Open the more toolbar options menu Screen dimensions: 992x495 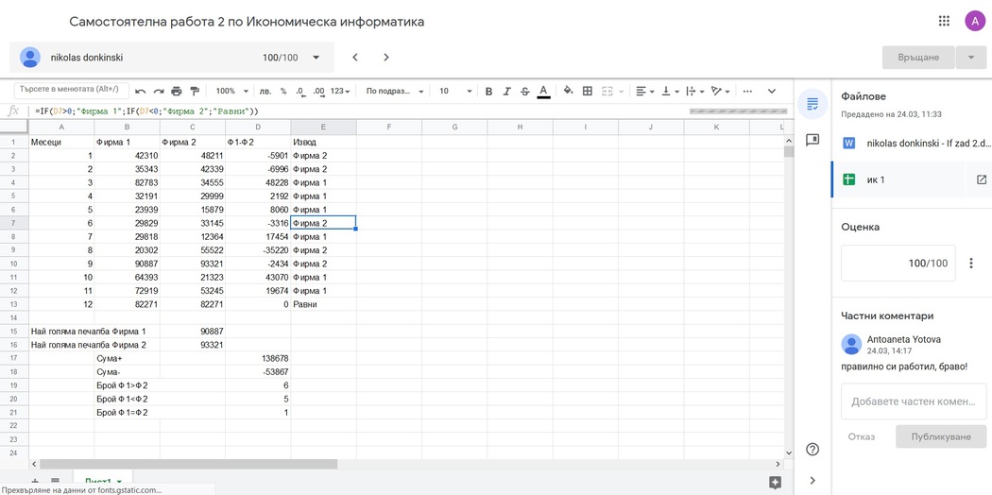pyautogui.click(x=747, y=92)
